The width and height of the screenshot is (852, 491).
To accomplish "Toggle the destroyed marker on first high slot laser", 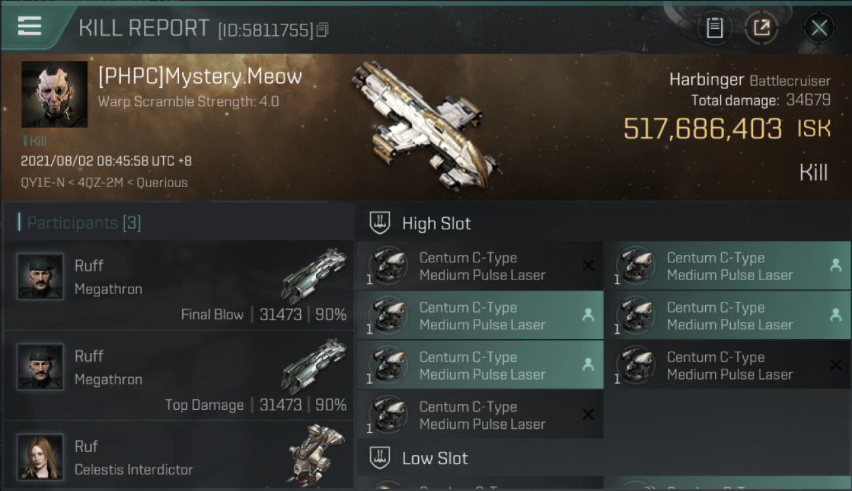I will pos(588,265).
